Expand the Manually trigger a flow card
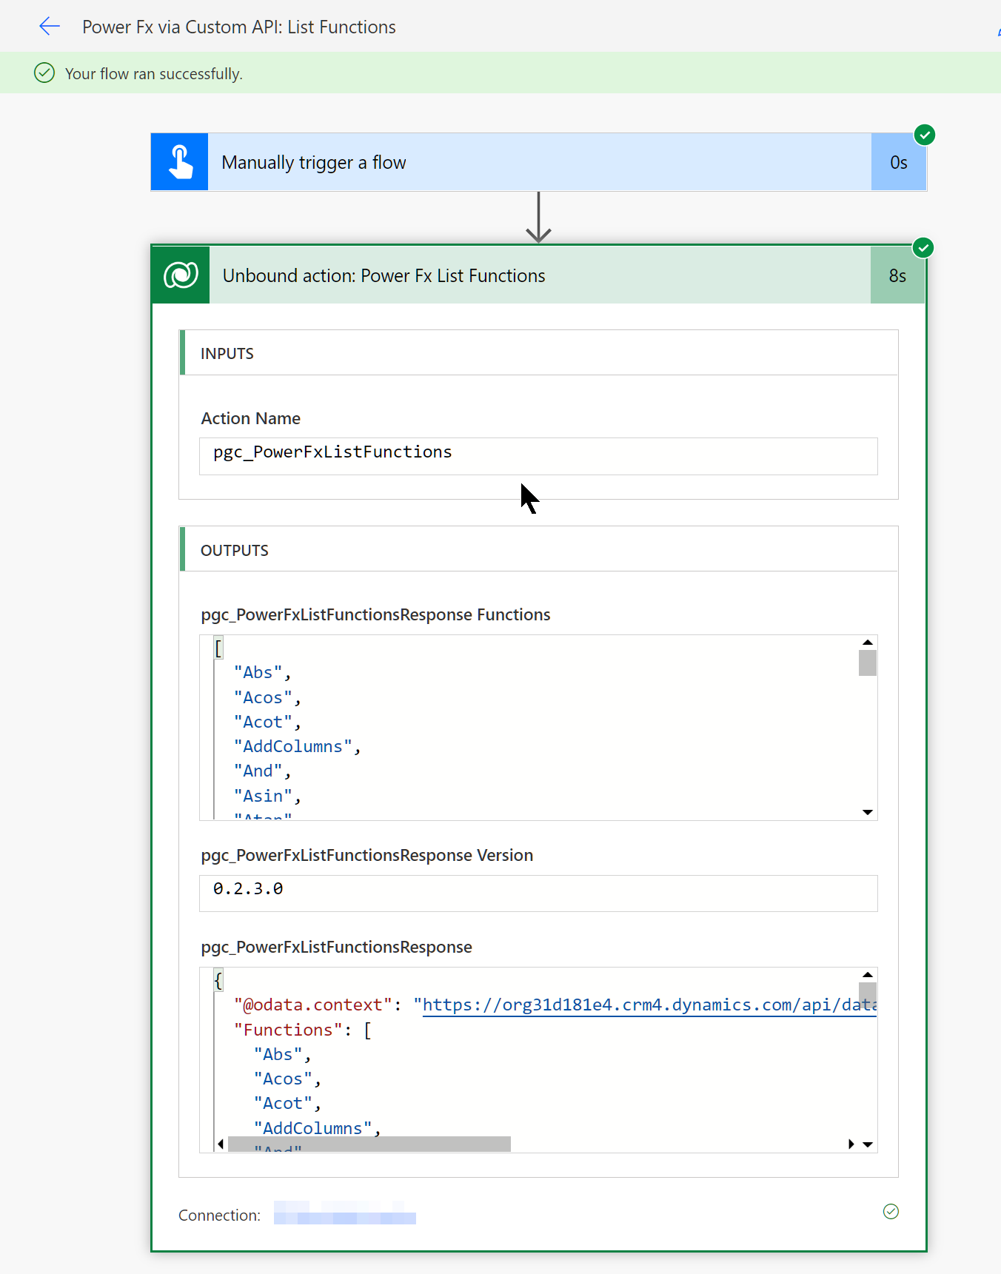 pyautogui.click(x=539, y=162)
